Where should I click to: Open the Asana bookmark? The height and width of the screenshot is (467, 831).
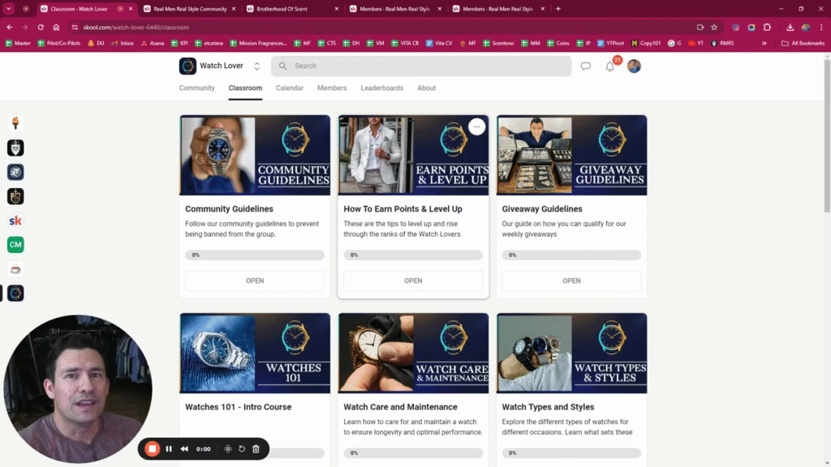(x=152, y=44)
